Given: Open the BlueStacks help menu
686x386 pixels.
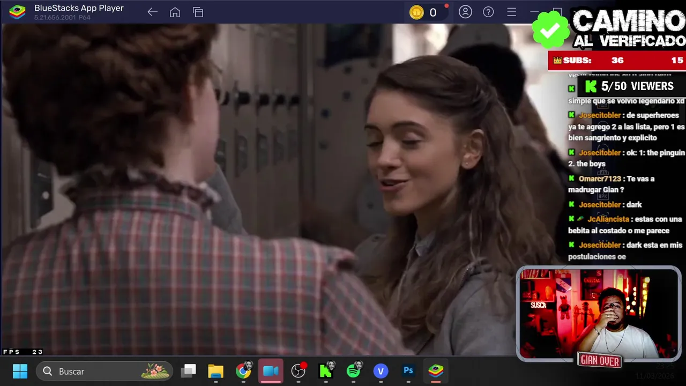Looking at the screenshot, I should [x=488, y=12].
